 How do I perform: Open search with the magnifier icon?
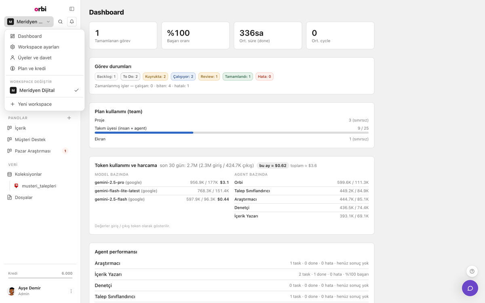coord(61,22)
